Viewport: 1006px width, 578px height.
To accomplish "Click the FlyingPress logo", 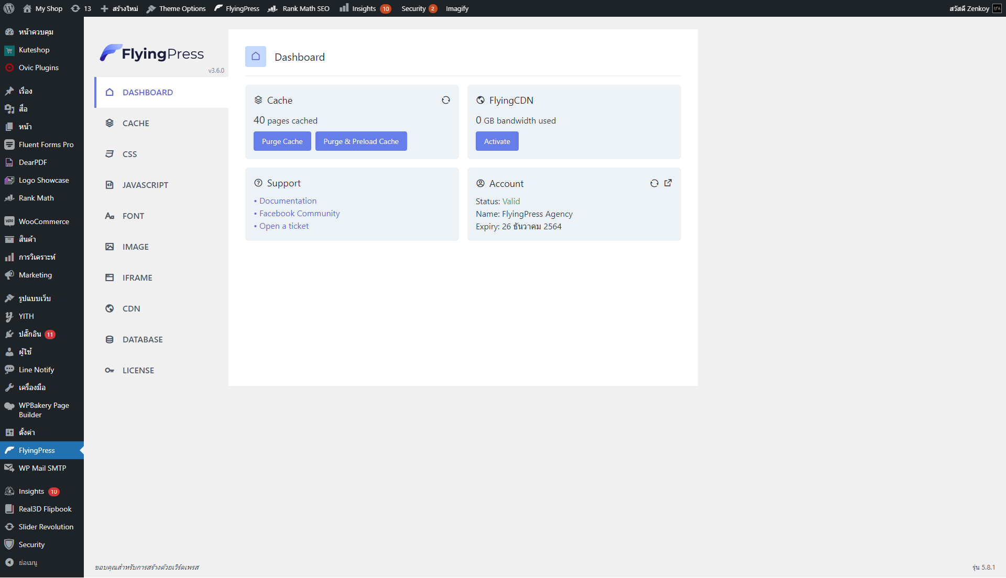I will pos(152,53).
